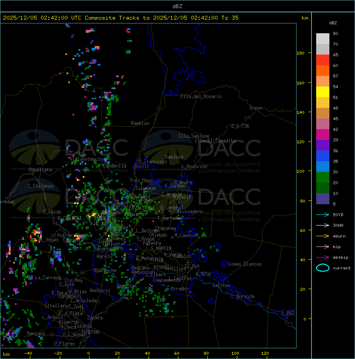Click the L_Dormida map label
This screenshot has width=355, height=359.
pos(243,296)
